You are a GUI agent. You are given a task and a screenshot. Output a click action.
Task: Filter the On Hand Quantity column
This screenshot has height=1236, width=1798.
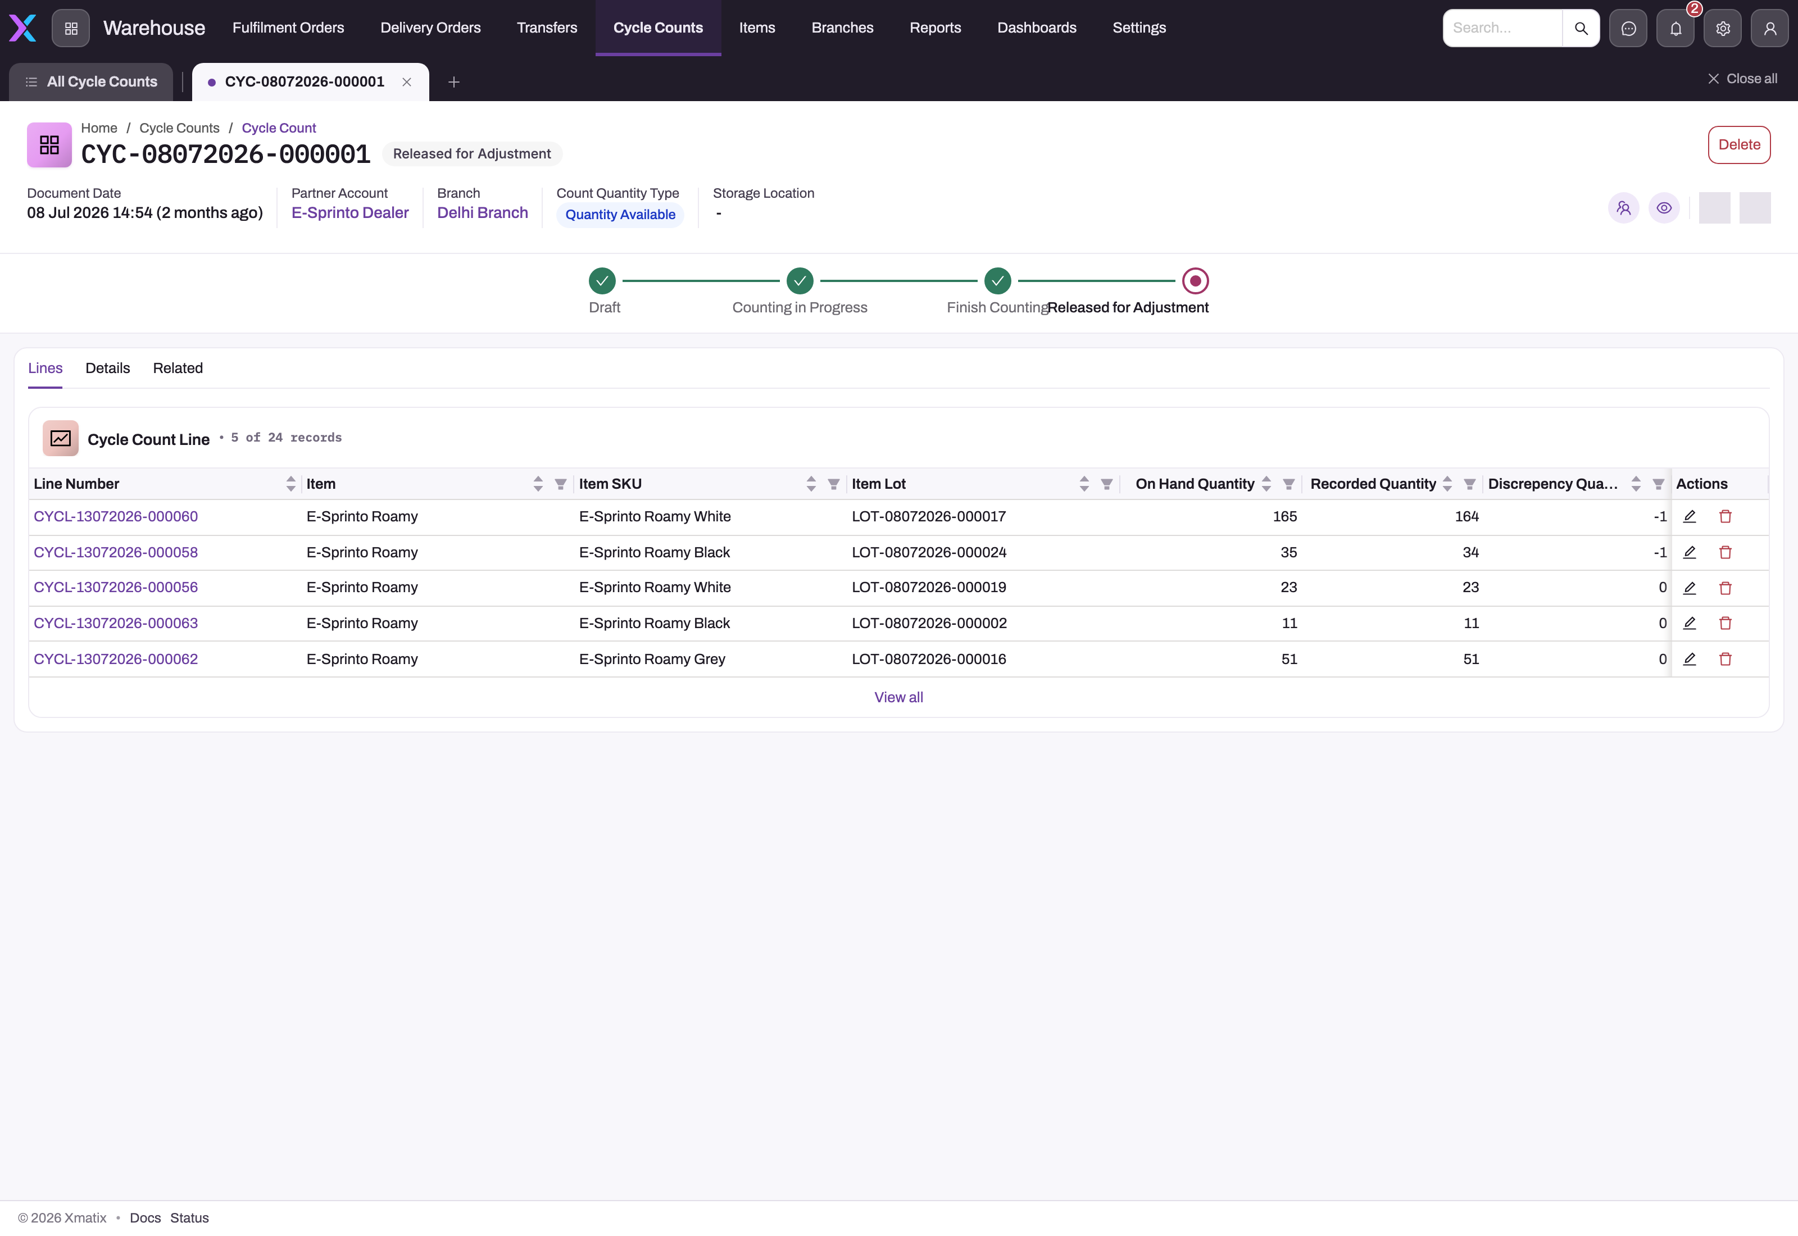tap(1288, 484)
